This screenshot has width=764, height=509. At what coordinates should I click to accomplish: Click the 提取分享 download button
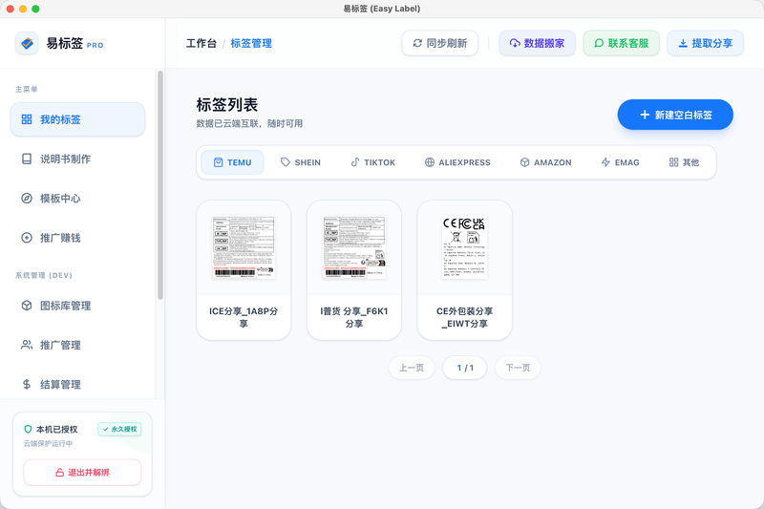706,43
